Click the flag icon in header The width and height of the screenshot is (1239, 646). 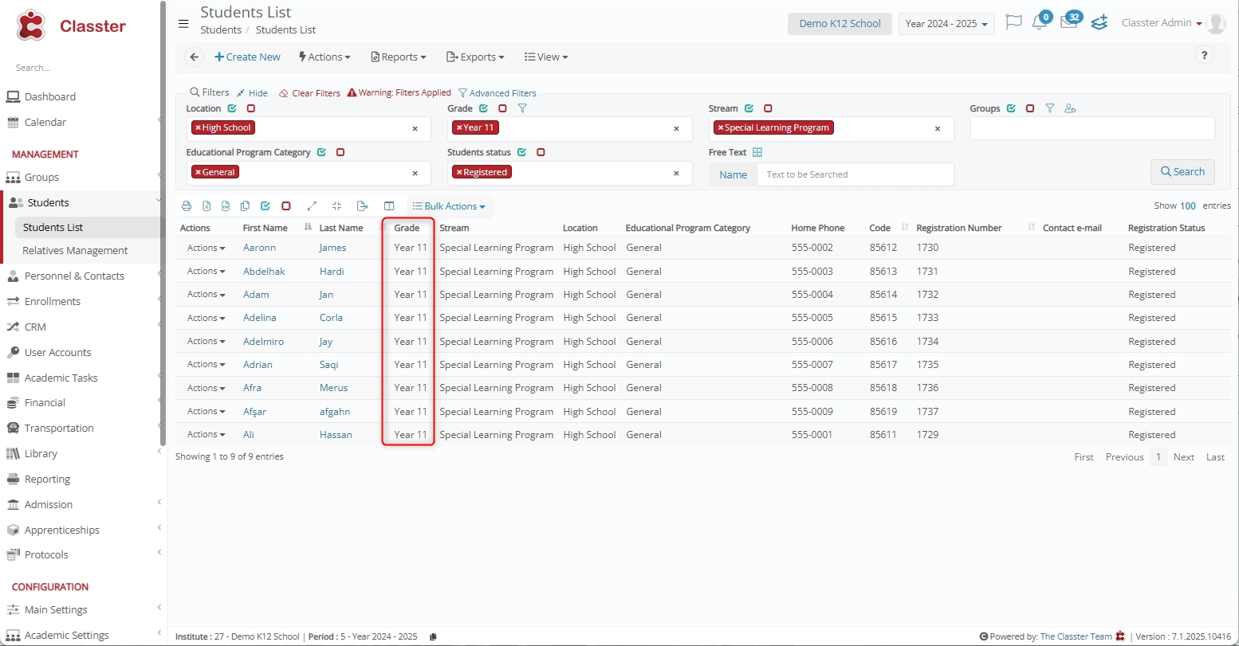coord(1013,22)
